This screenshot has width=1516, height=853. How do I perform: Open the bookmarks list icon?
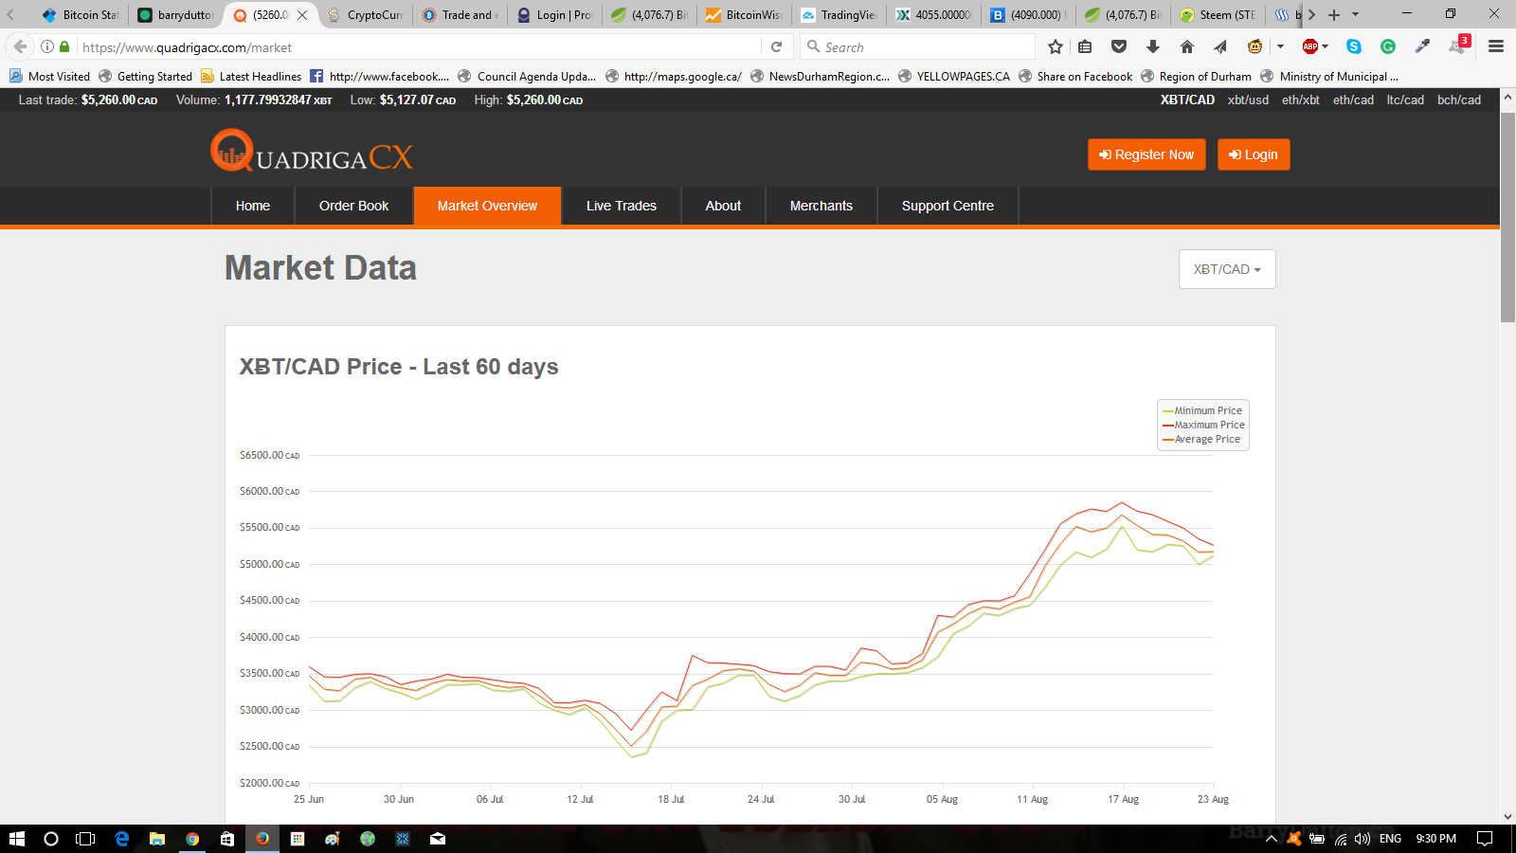tap(1086, 46)
